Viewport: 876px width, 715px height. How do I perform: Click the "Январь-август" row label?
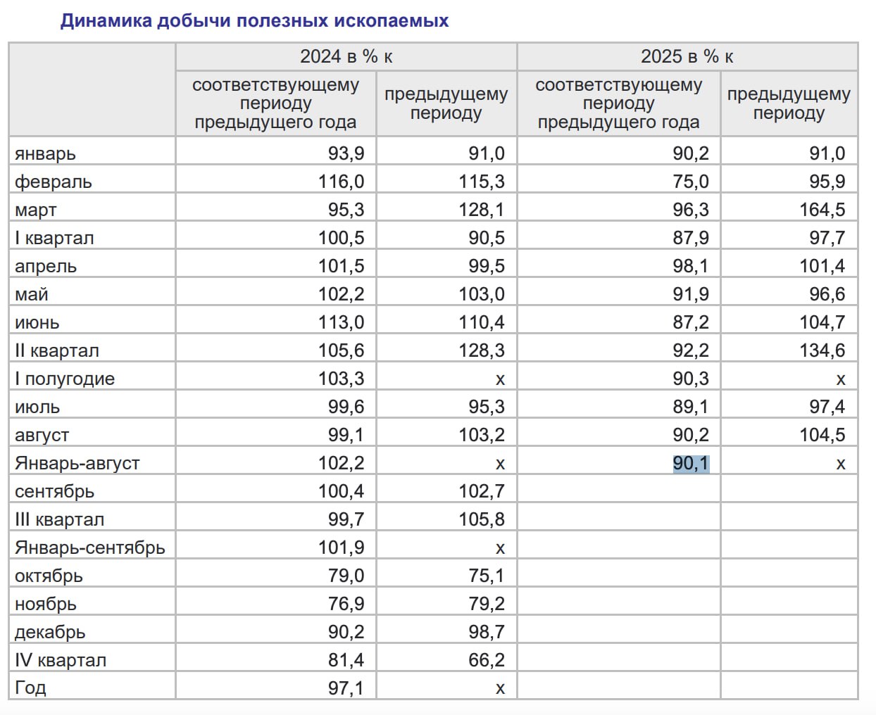click(77, 463)
